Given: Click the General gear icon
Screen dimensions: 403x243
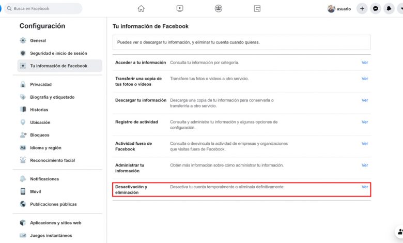Looking at the screenshot, I should pyautogui.click(x=23, y=40).
